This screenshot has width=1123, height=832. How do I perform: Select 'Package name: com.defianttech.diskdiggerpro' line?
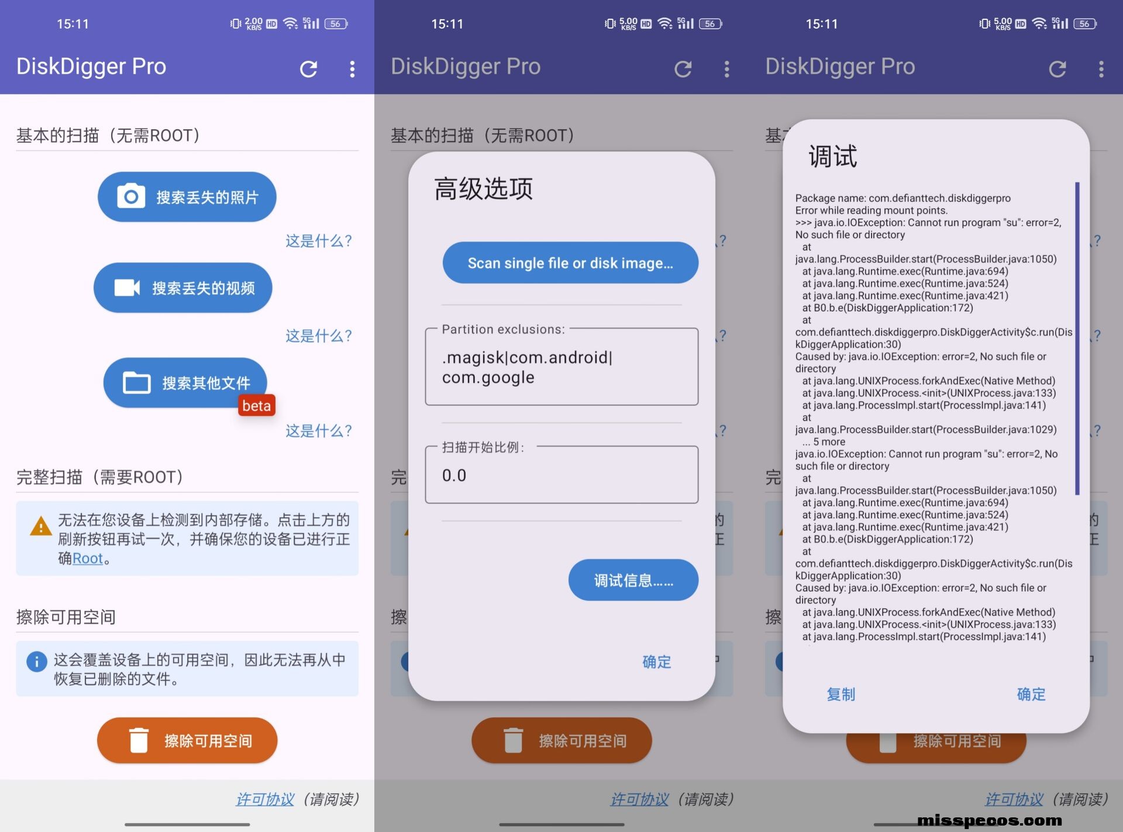click(902, 198)
